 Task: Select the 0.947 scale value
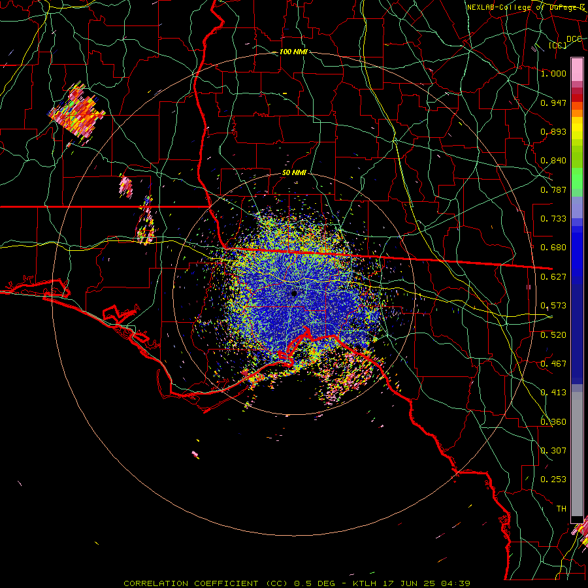tap(553, 103)
